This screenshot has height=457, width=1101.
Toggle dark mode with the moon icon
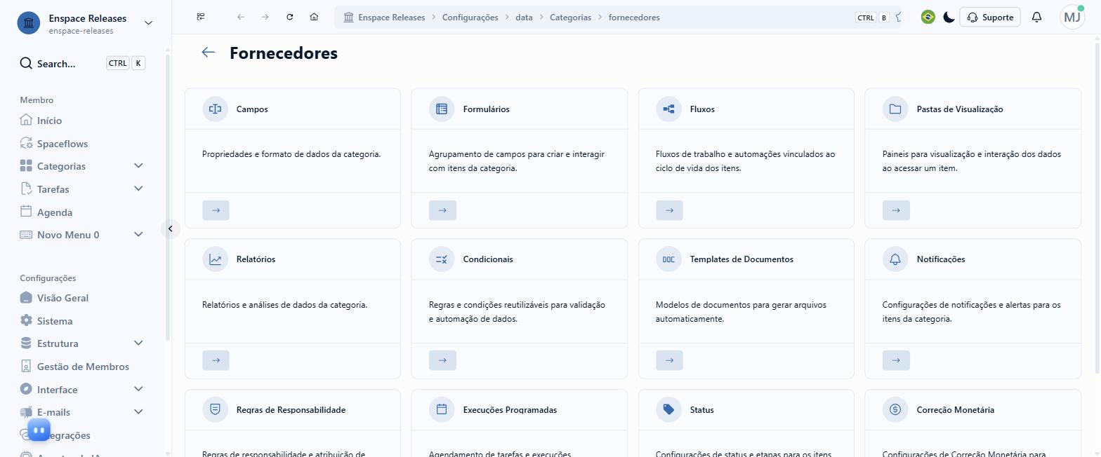pos(949,18)
